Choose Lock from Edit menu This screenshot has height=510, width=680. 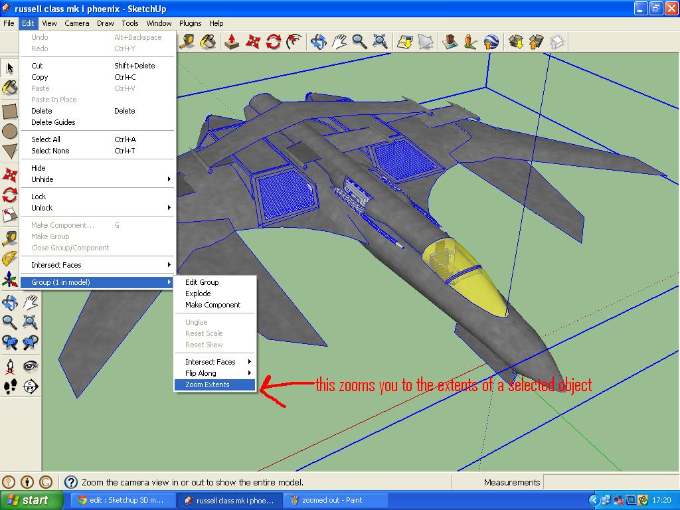coord(97,197)
